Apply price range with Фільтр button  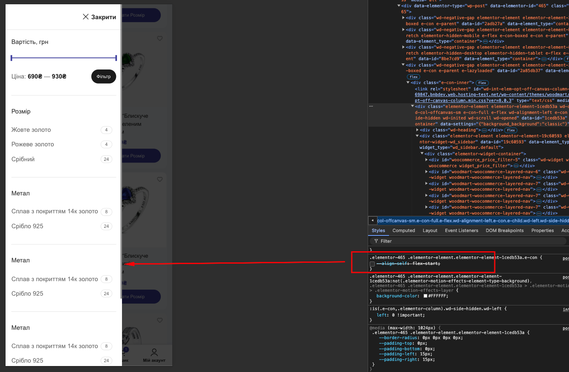tap(104, 76)
